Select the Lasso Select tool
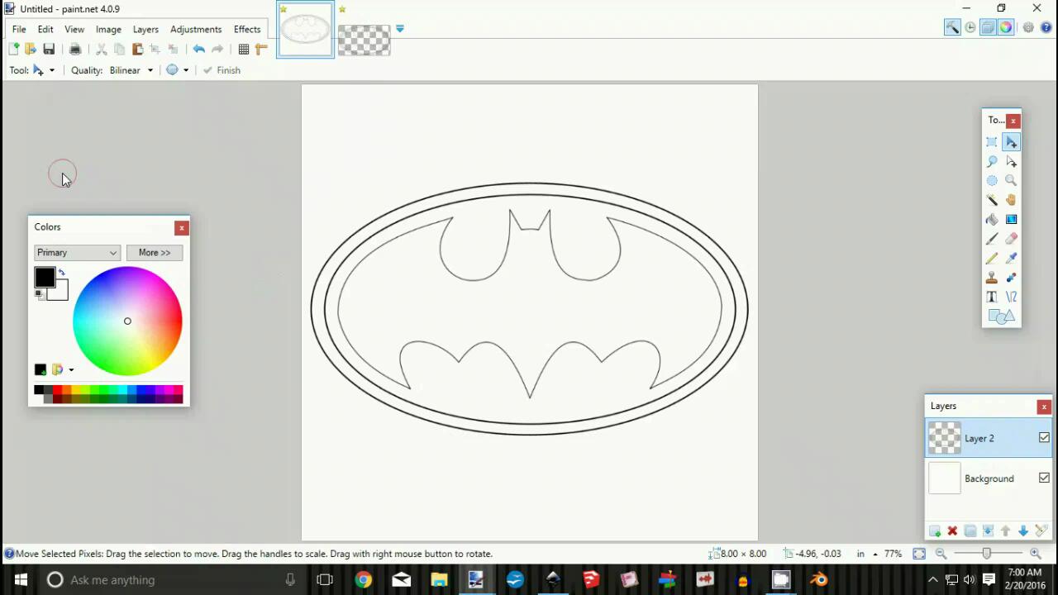 (x=992, y=162)
